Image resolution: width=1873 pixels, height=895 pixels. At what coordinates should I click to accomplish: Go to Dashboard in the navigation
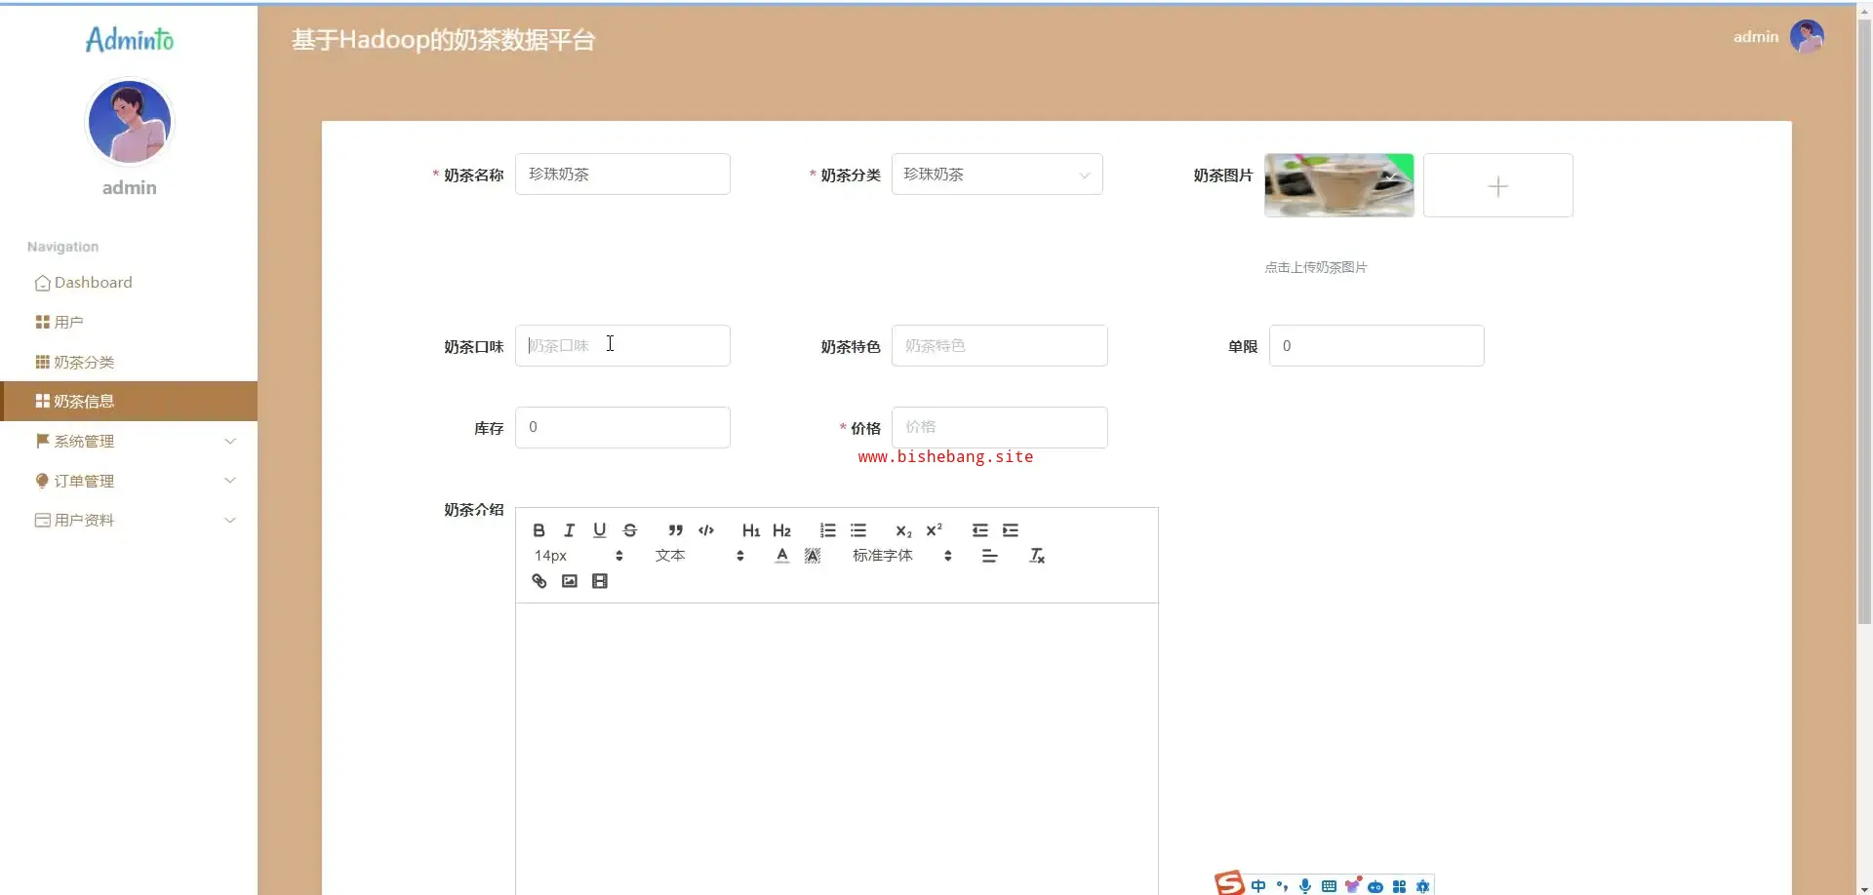pyautogui.click(x=93, y=283)
